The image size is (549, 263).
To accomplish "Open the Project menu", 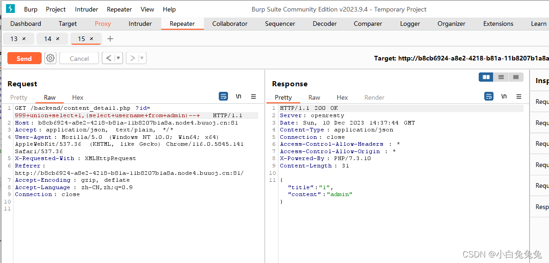I will pos(56,9).
